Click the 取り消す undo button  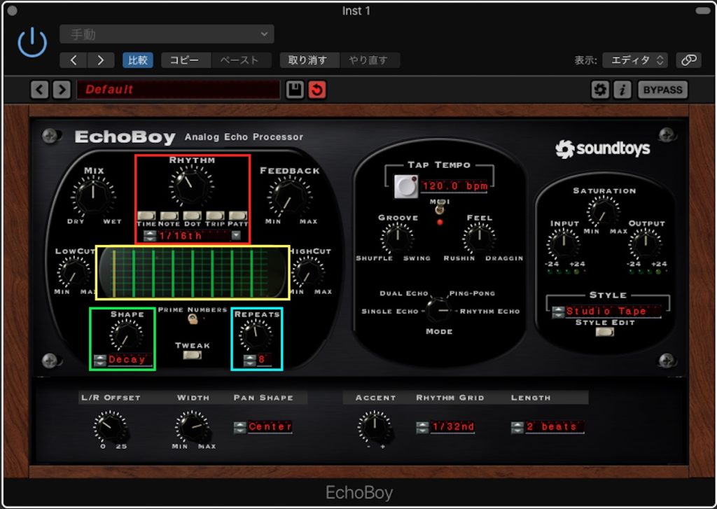pos(306,60)
